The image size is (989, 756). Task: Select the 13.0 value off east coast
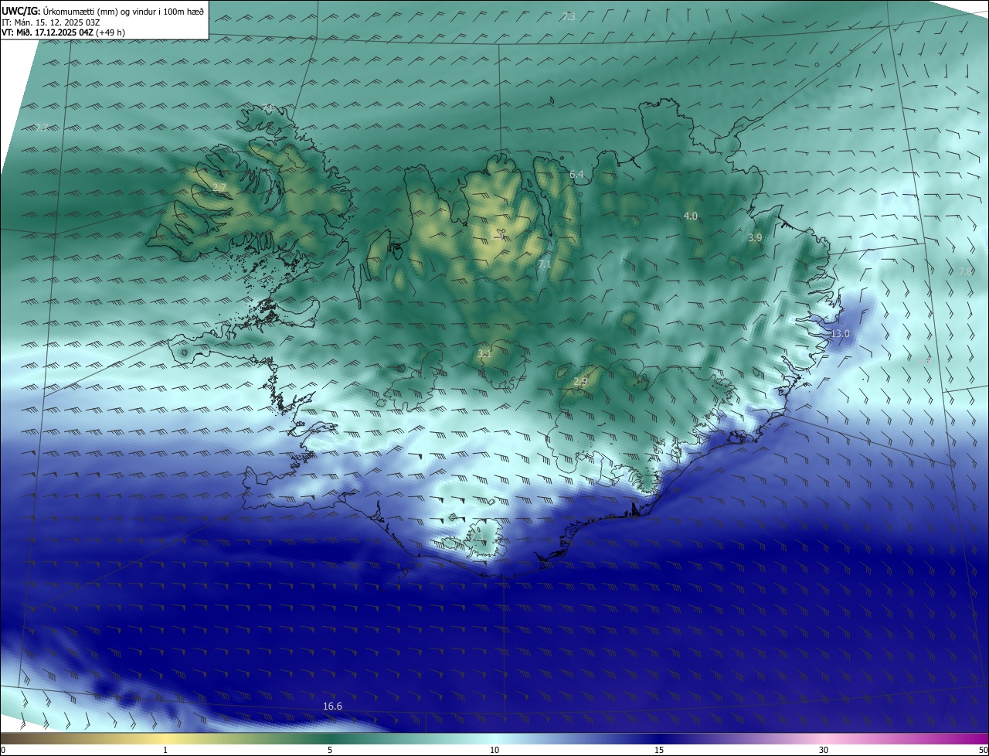[840, 333]
